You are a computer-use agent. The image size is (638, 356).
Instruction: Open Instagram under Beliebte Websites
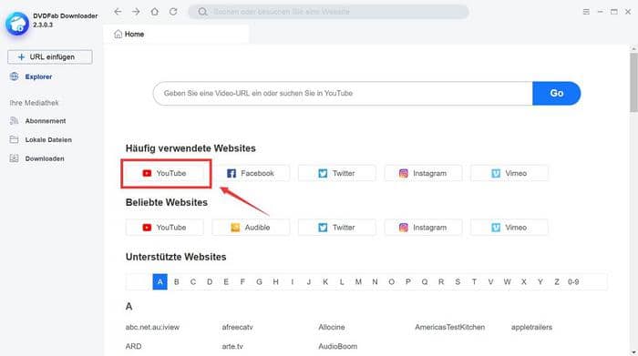tap(423, 228)
